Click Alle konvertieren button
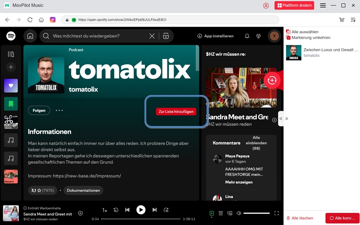Screen dimensions: 360x225 click(342, 218)
